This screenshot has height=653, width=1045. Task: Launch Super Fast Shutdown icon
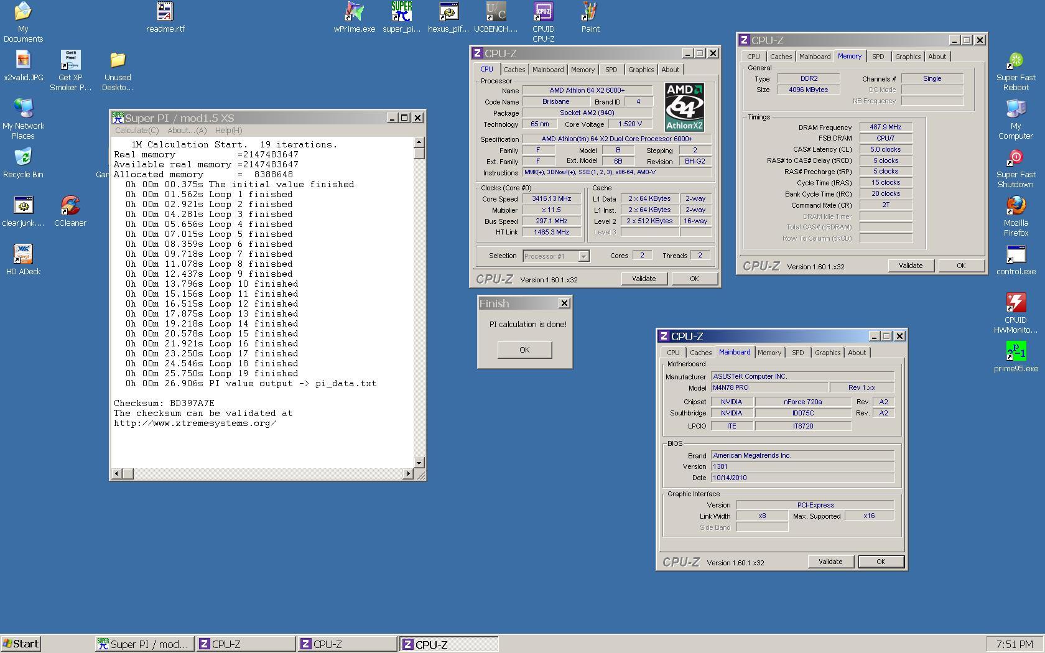[1016, 167]
